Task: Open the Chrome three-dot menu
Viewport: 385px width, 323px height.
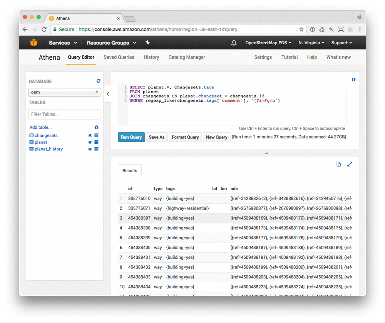Action: pyautogui.click(x=360, y=30)
